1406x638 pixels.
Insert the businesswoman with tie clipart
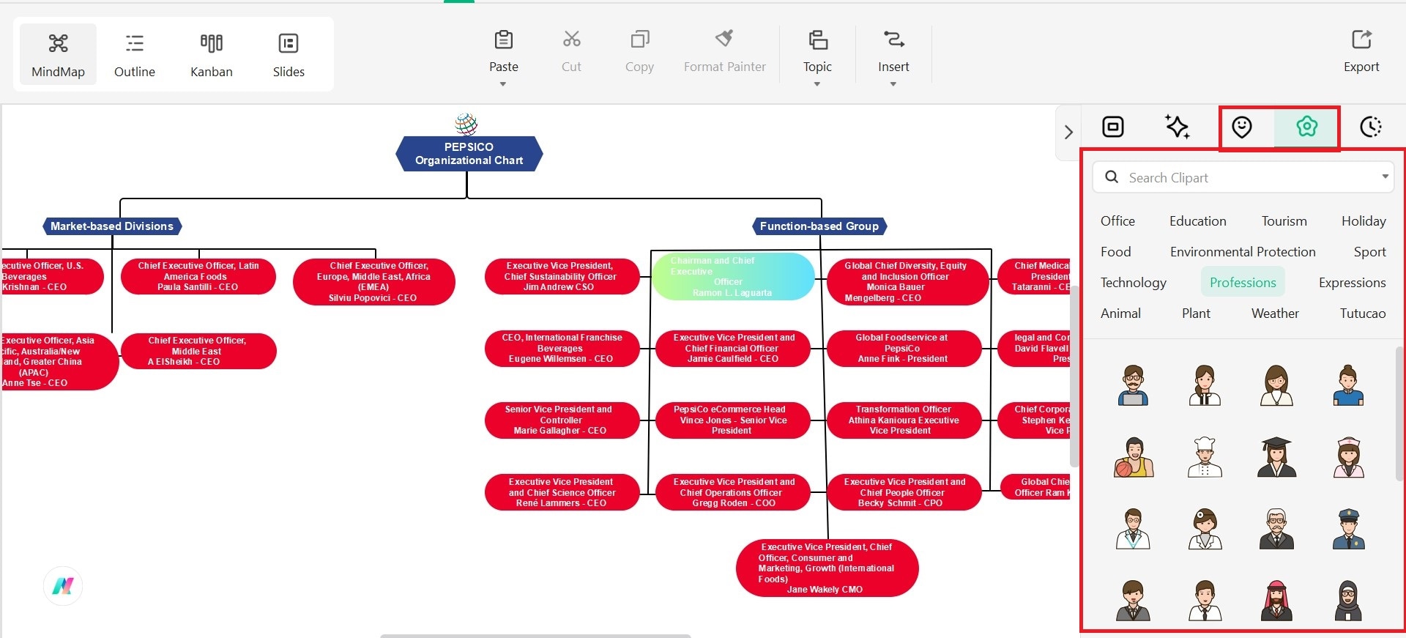tap(1205, 385)
